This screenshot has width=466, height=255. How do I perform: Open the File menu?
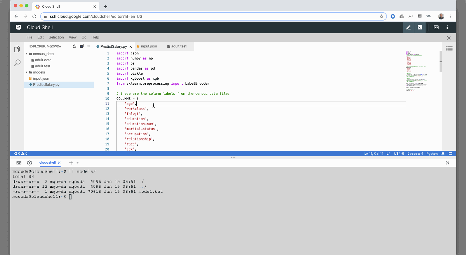30,37
